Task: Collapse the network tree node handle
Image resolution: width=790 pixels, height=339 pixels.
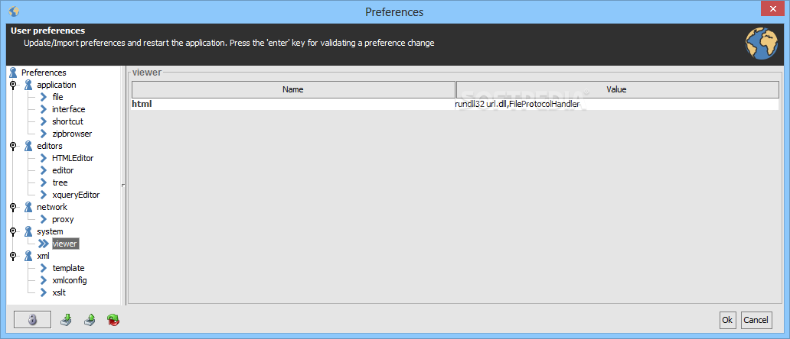Action: [x=12, y=207]
